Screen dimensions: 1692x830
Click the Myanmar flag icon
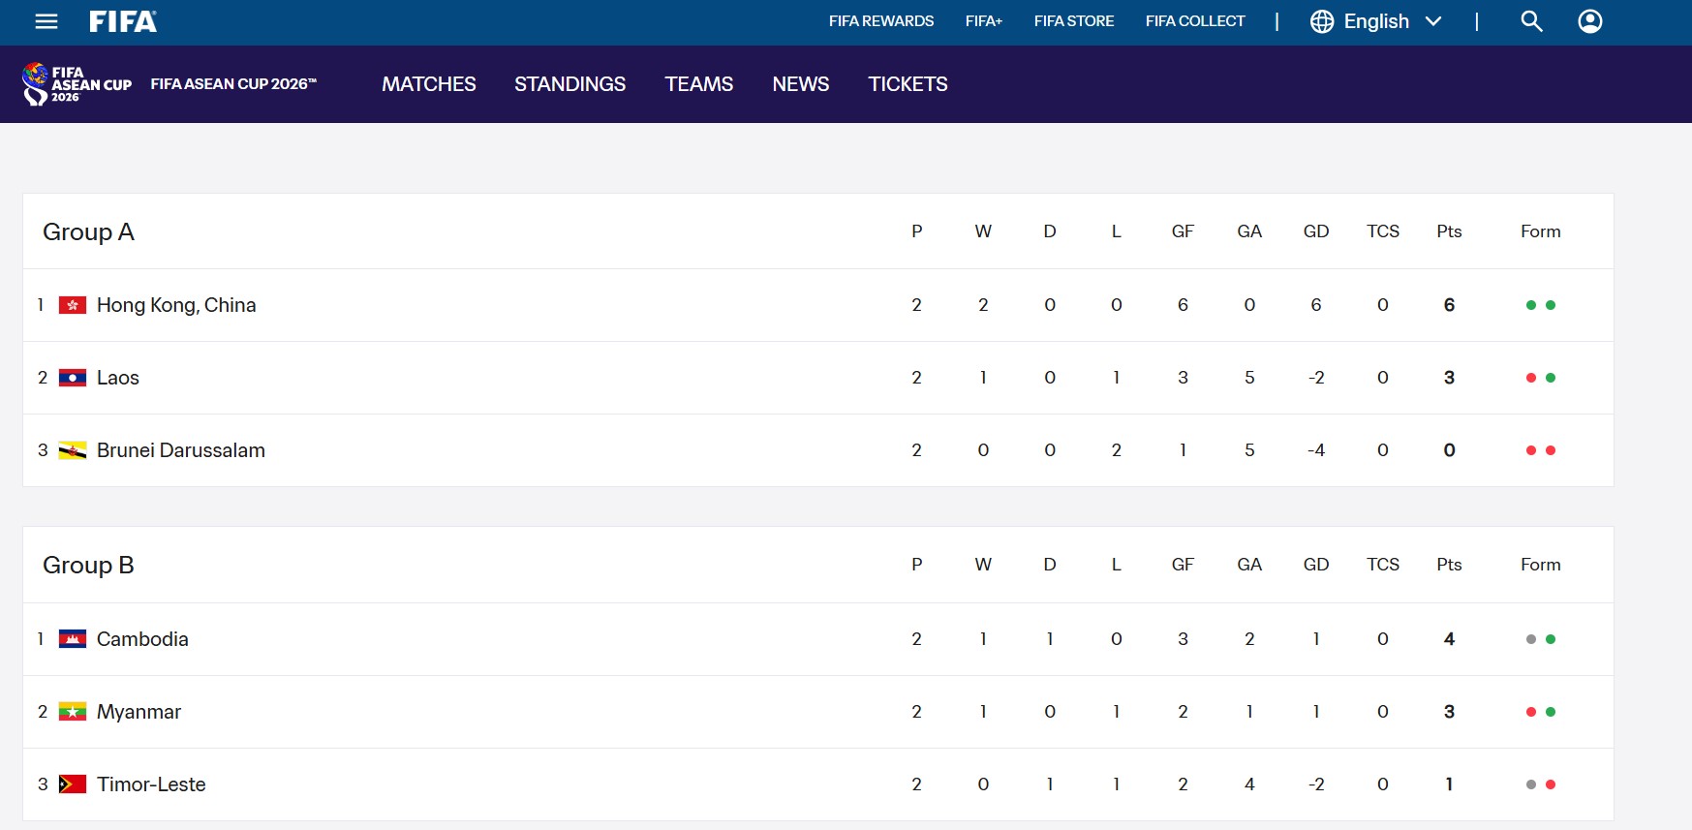(x=73, y=712)
